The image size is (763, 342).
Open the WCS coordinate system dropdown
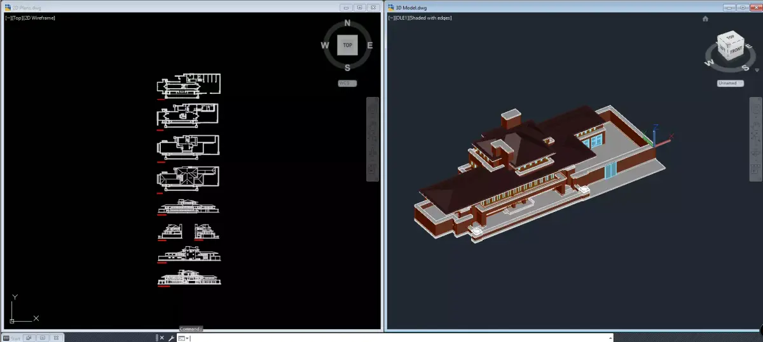347,83
